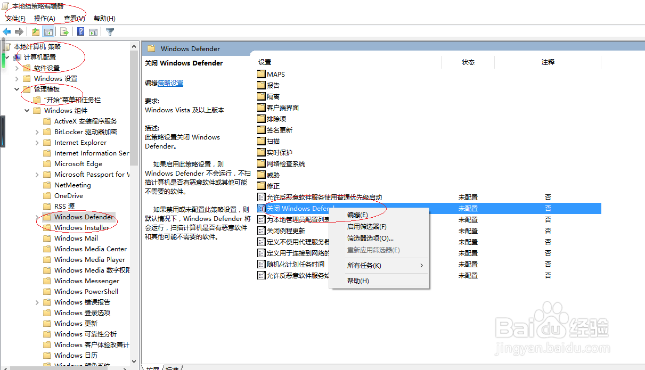
Task: Choose 启用筛选器(F) in context menu
Action: pos(379,227)
